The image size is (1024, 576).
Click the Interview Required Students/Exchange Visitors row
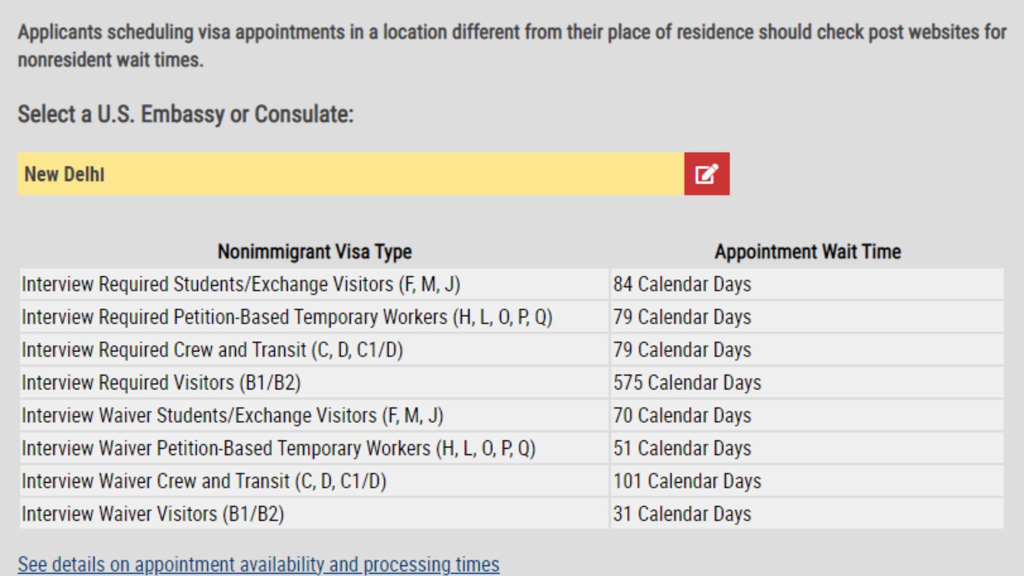[512, 284]
